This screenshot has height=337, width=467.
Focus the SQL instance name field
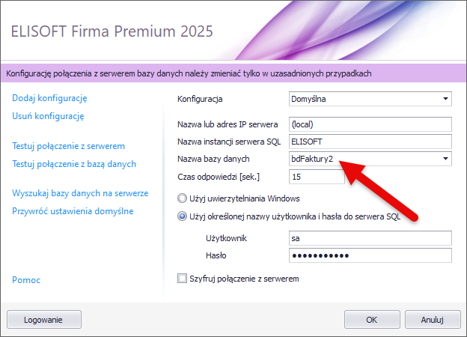(x=370, y=141)
